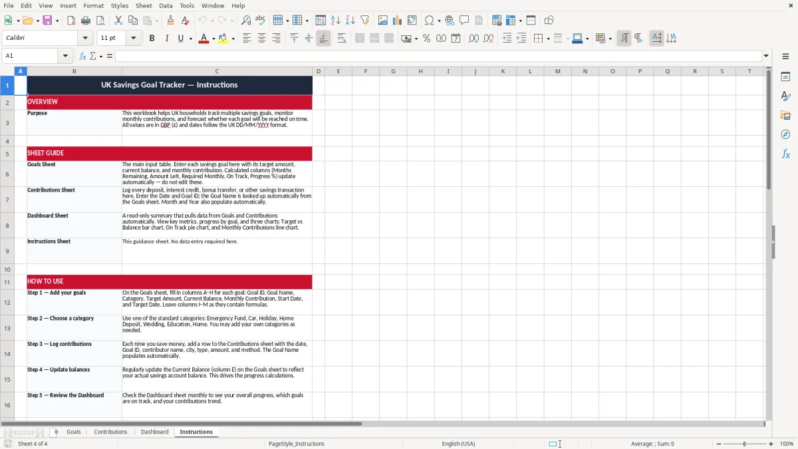798x449 pixels.
Task: Open the Format menu
Action: (94, 5)
